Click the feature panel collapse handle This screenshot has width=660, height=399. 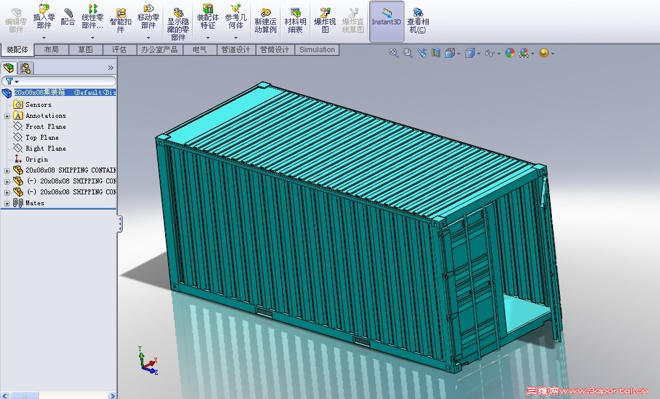point(120,223)
